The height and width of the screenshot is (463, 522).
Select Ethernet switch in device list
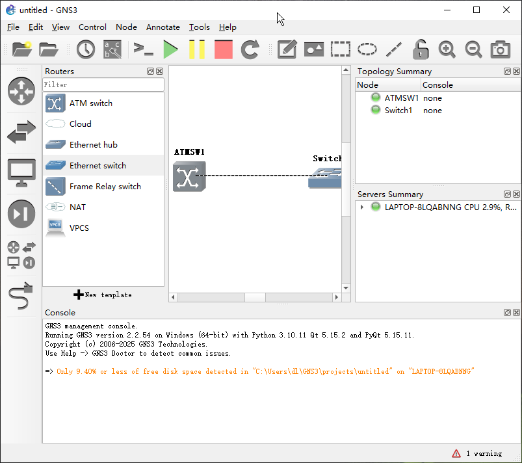[x=103, y=166]
